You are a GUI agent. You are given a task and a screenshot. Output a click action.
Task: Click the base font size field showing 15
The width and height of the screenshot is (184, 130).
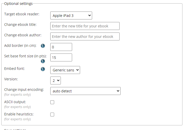(x=61, y=58)
